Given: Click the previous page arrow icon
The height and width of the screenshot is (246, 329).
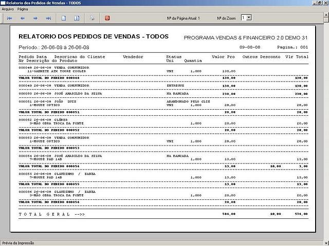Looking at the screenshot, I should pyautogui.click(x=22, y=18).
